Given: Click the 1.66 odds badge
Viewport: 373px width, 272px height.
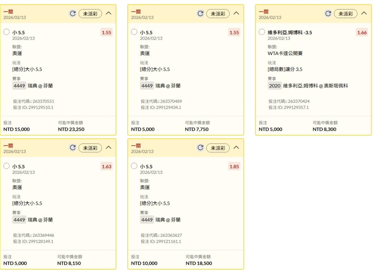Looking at the screenshot, I should [x=362, y=32].
